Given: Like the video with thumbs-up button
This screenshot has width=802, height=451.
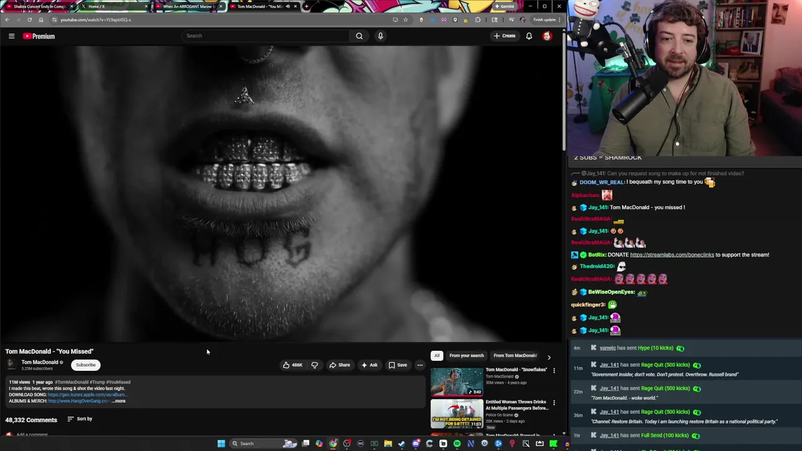Looking at the screenshot, I should pos(293,365).
